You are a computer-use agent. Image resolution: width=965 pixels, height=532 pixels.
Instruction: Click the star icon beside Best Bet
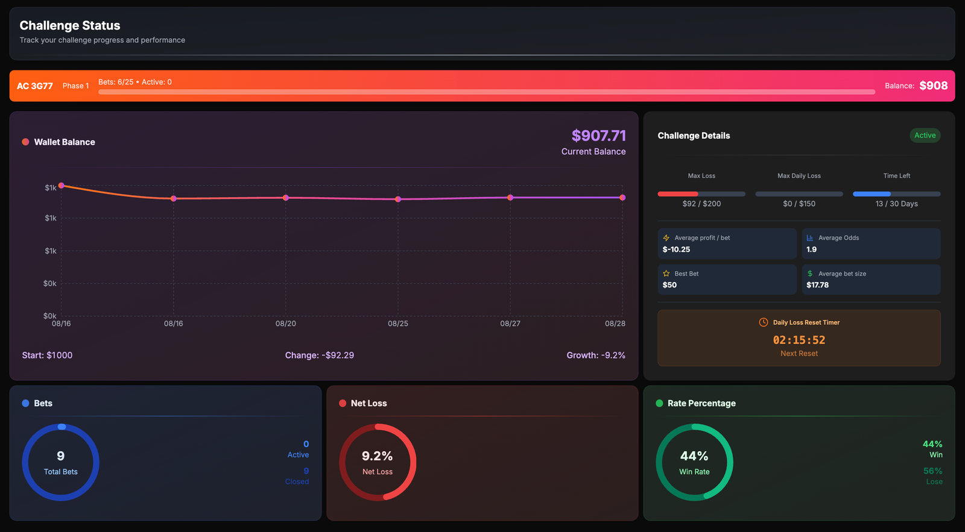(x=666, y=274)
